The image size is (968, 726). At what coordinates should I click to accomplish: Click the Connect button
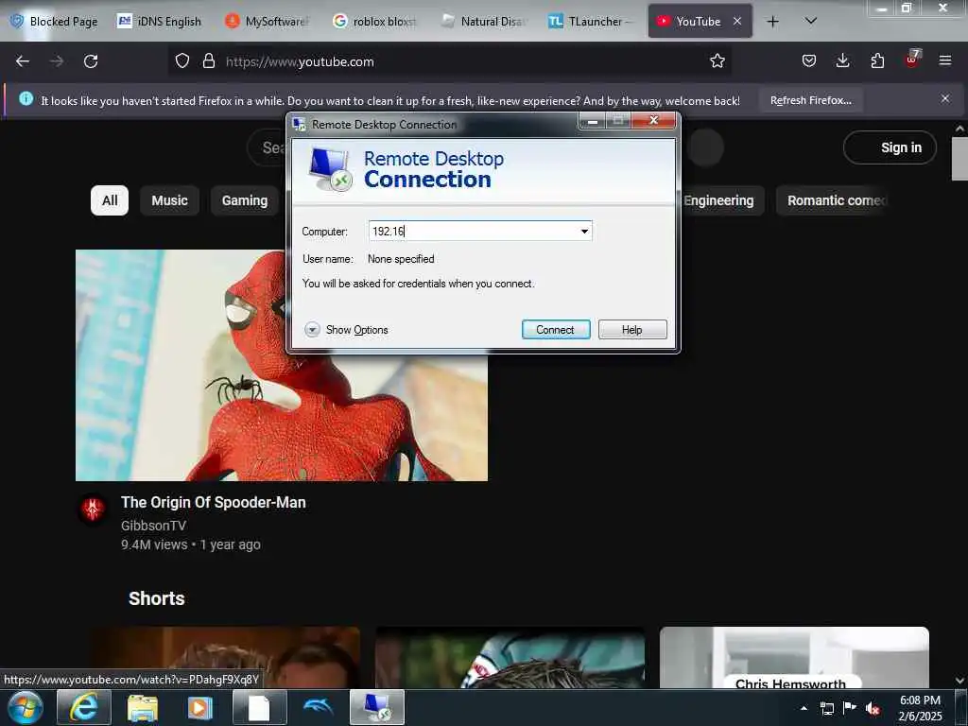556,330
